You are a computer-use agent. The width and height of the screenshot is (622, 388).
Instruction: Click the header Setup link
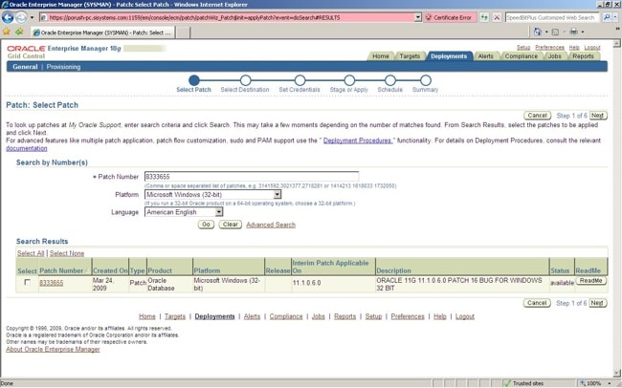523,47
